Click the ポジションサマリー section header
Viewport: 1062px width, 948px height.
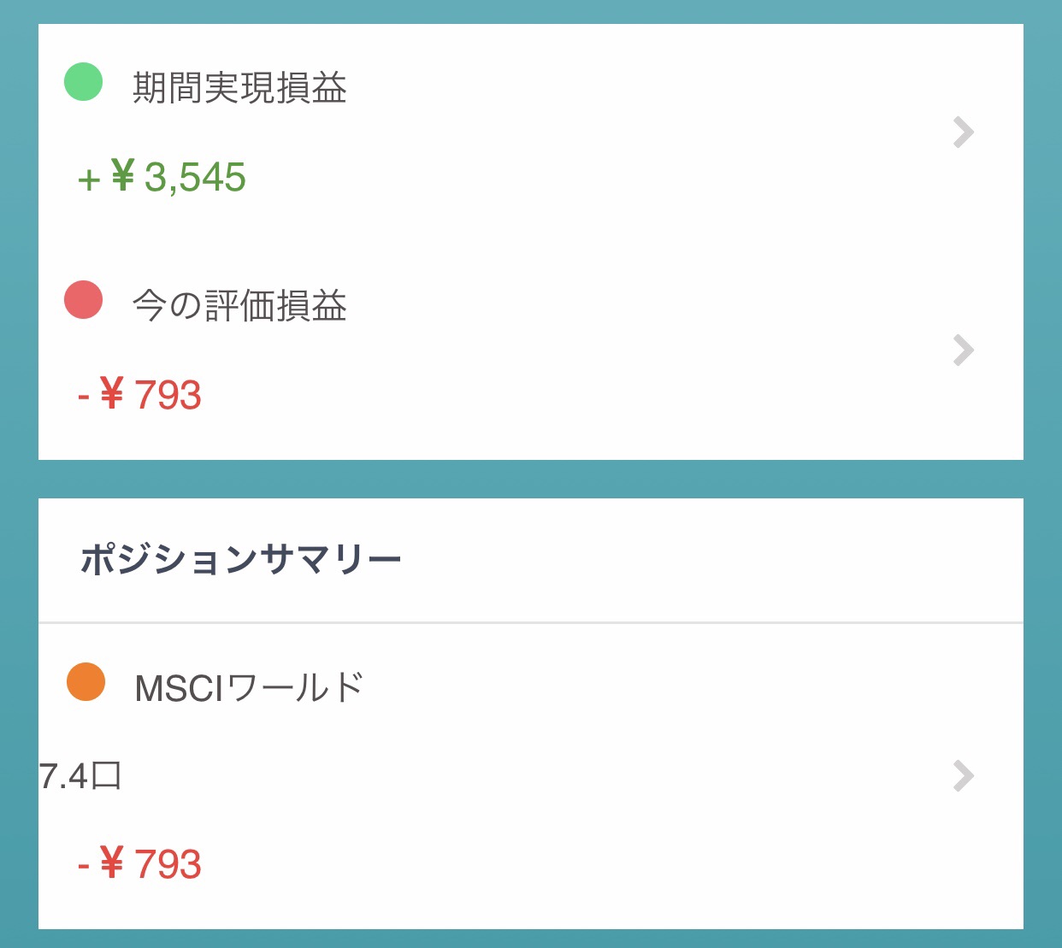[240, 561]
